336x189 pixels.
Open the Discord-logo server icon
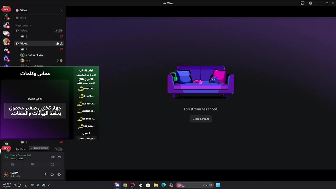click(6, 50)
